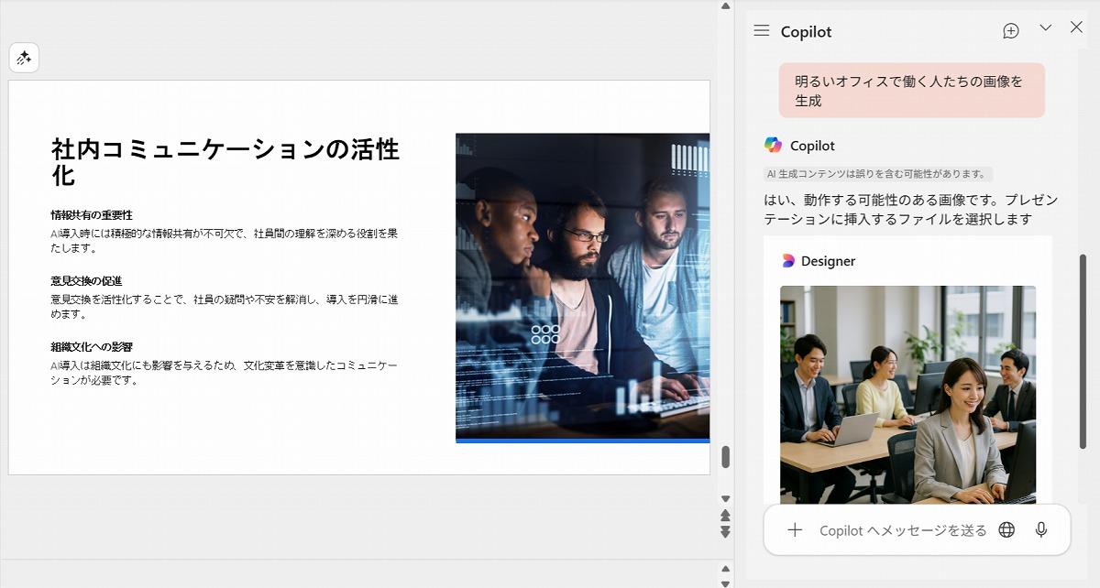The height and width of the screenshot is (588, 1100).
Task: Click the slide scrollbar down arrow
Action: tap(725, 499)
